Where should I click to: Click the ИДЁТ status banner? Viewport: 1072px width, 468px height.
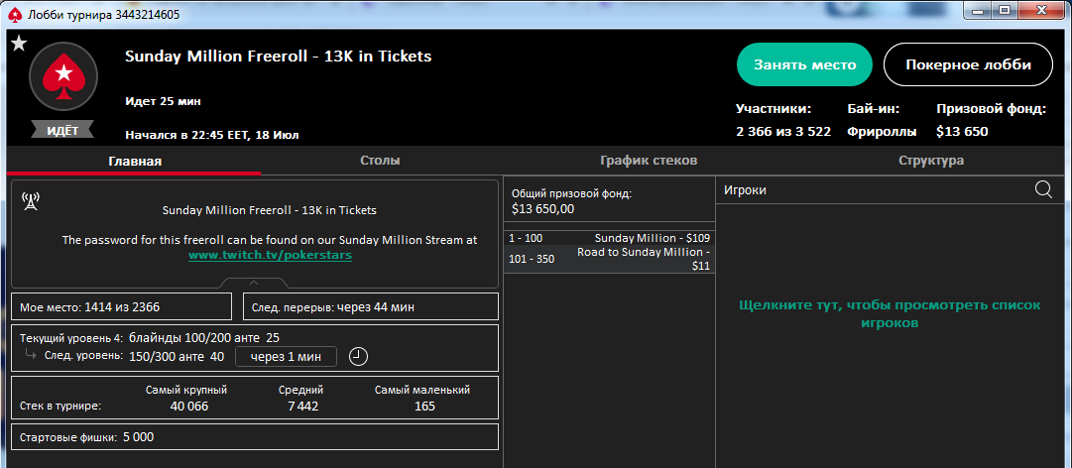pyautogui.click(x=62, y=131)
